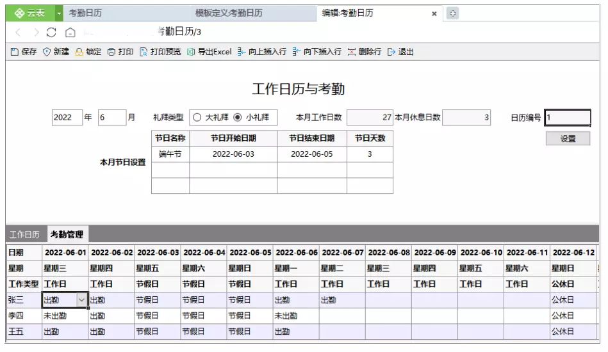Click holiday end date 2022-06-05 cell
Image resolution: width=608 pixels, height=352 pixels.
[312, 154]
